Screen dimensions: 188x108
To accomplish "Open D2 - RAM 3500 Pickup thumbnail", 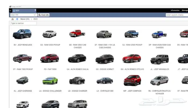I will click(49, 34).
